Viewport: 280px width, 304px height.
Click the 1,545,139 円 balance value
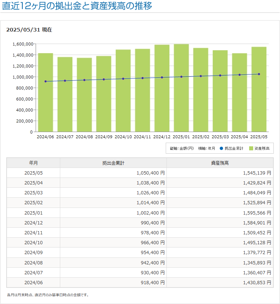257,173
